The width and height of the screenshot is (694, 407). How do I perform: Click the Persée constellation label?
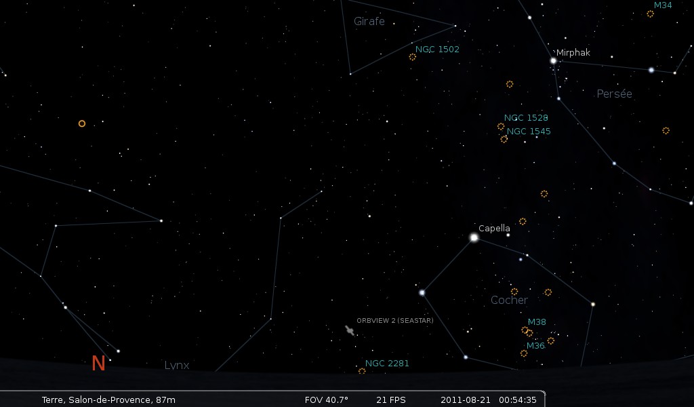point(614,94)
